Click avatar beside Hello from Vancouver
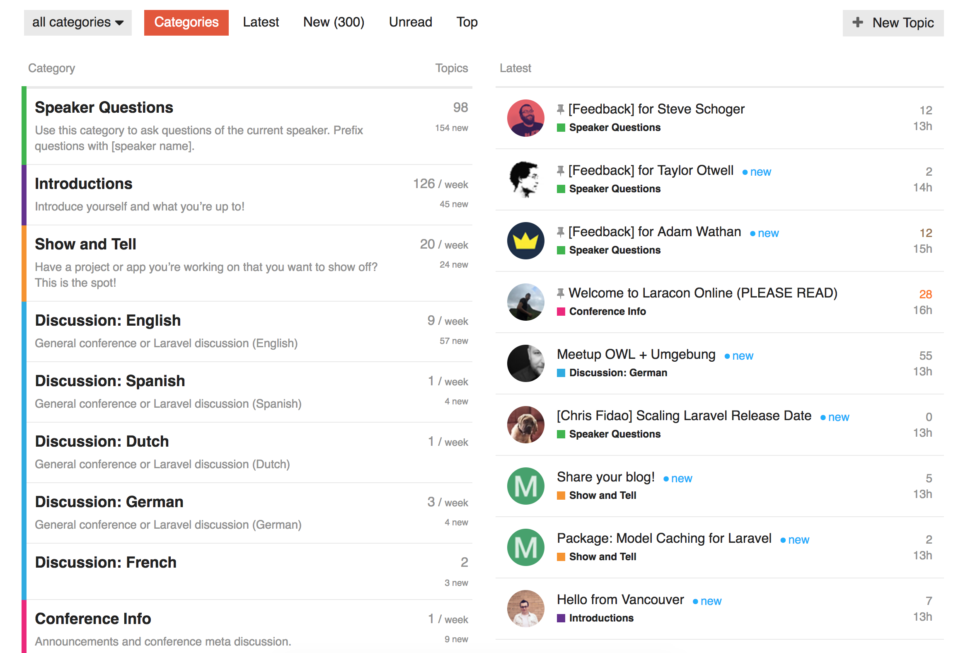The image size is (963, 653). (x=526, y=609)
